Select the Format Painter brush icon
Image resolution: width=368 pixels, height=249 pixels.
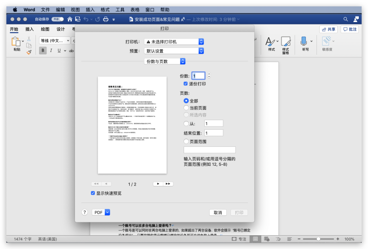coord(29,52)
